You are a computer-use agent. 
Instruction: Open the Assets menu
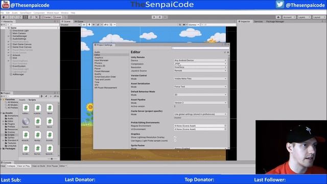pos(15,13)
